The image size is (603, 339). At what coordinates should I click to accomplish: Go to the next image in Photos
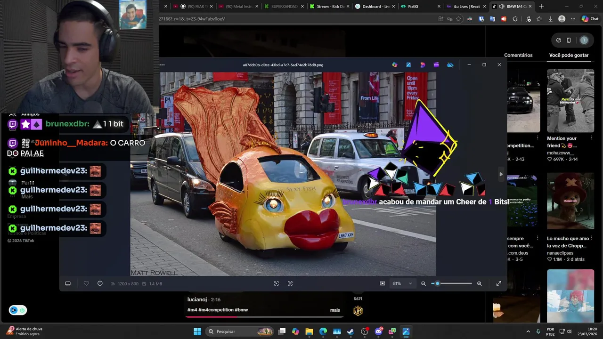pos(501,174)
